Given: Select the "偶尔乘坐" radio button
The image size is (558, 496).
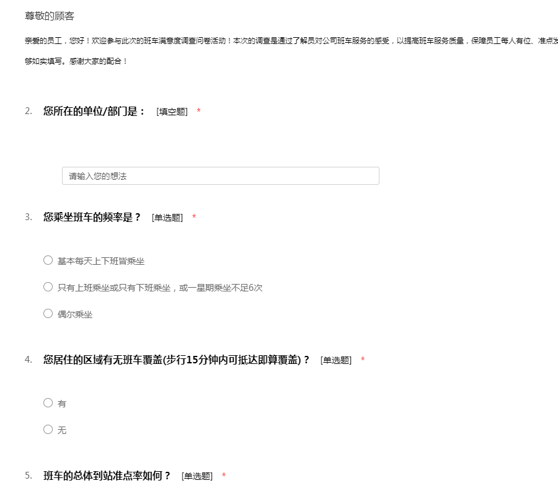Looking at the screenshot, I should tap(48, 314).
